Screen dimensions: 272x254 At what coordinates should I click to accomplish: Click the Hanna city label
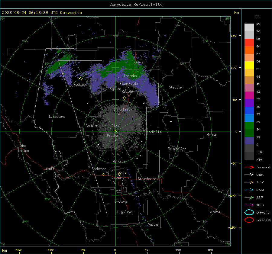[211, 135]
